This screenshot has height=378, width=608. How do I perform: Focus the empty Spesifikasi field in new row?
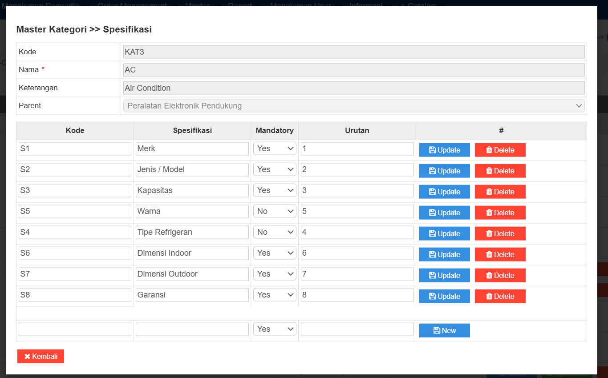point(192,329)
